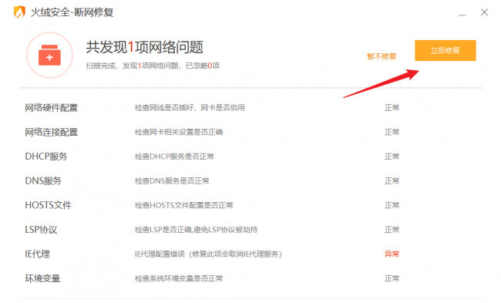Click description 检查系统环境变量是否正常

(179, 278)
